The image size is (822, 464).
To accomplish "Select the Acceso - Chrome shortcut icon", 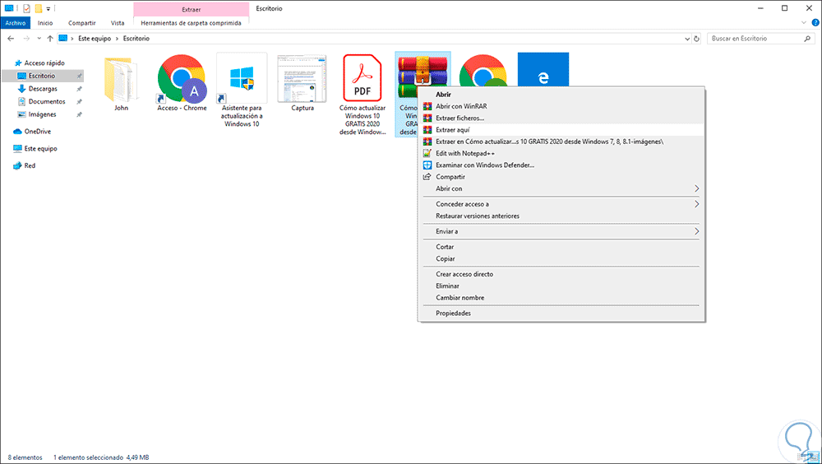I will click(182, 79).
